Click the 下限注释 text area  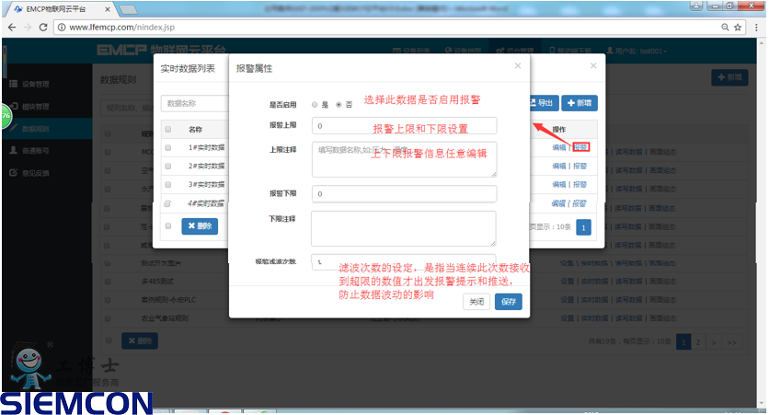point(403,228)
